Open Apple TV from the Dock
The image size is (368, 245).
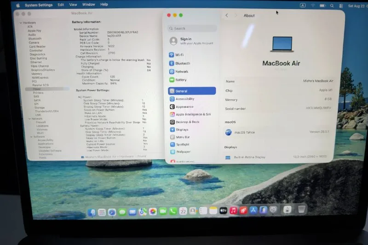click(223, 211)
